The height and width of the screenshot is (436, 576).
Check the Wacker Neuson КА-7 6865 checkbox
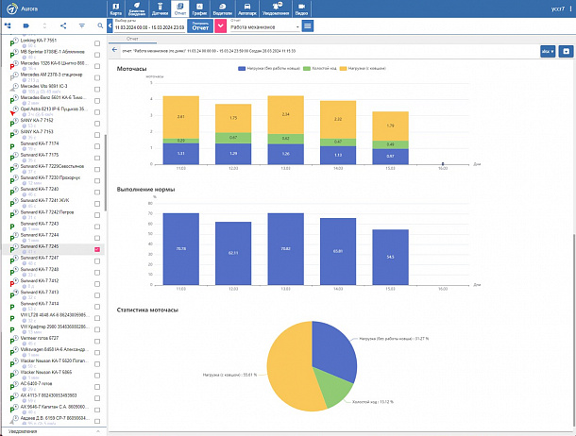(97, 376)
